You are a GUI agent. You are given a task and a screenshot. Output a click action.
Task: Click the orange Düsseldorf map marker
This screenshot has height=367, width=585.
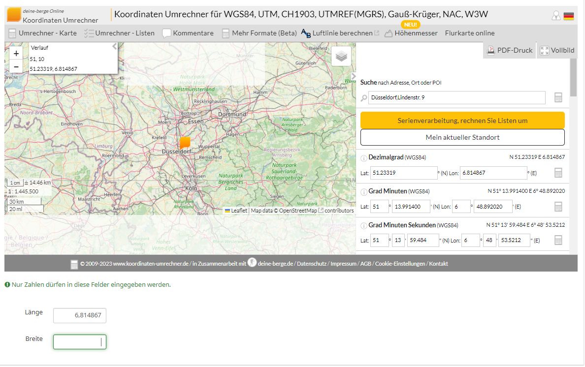pos(185,143)
